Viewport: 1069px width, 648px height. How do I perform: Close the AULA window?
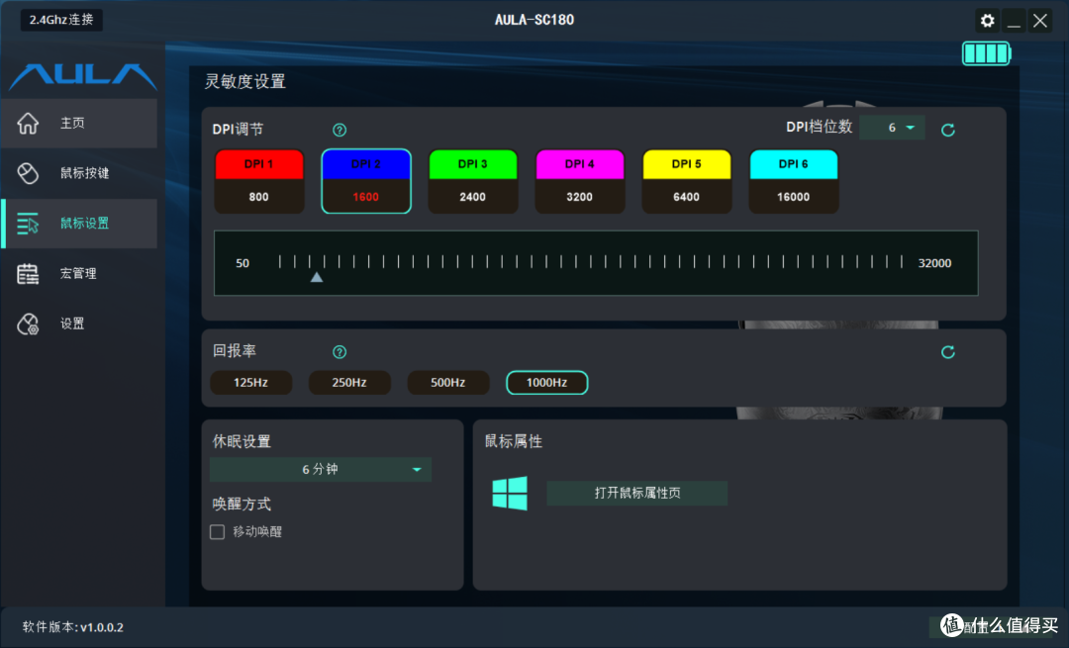click(x=1040, y=21)
